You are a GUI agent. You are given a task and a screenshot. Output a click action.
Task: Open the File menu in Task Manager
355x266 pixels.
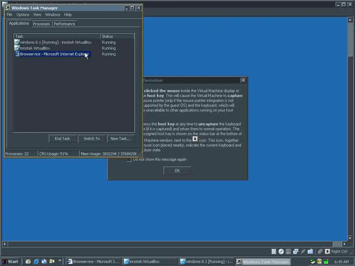click(x=9, y=15)
